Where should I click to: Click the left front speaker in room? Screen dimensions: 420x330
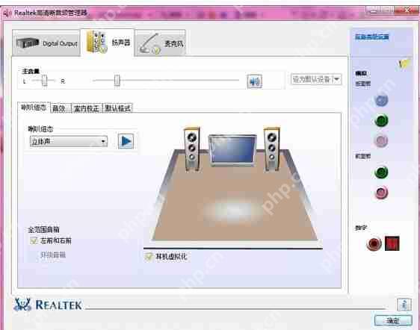tap(192, 149)
